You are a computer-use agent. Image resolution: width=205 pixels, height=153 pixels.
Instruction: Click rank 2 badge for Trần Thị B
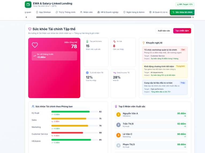[x=119, y=125]
